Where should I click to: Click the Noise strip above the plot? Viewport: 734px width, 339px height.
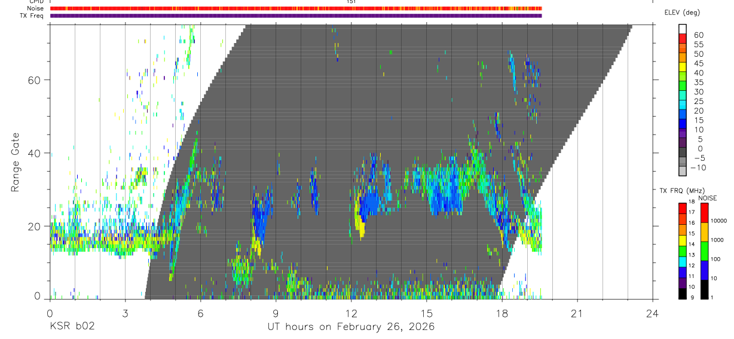point(296,8)
